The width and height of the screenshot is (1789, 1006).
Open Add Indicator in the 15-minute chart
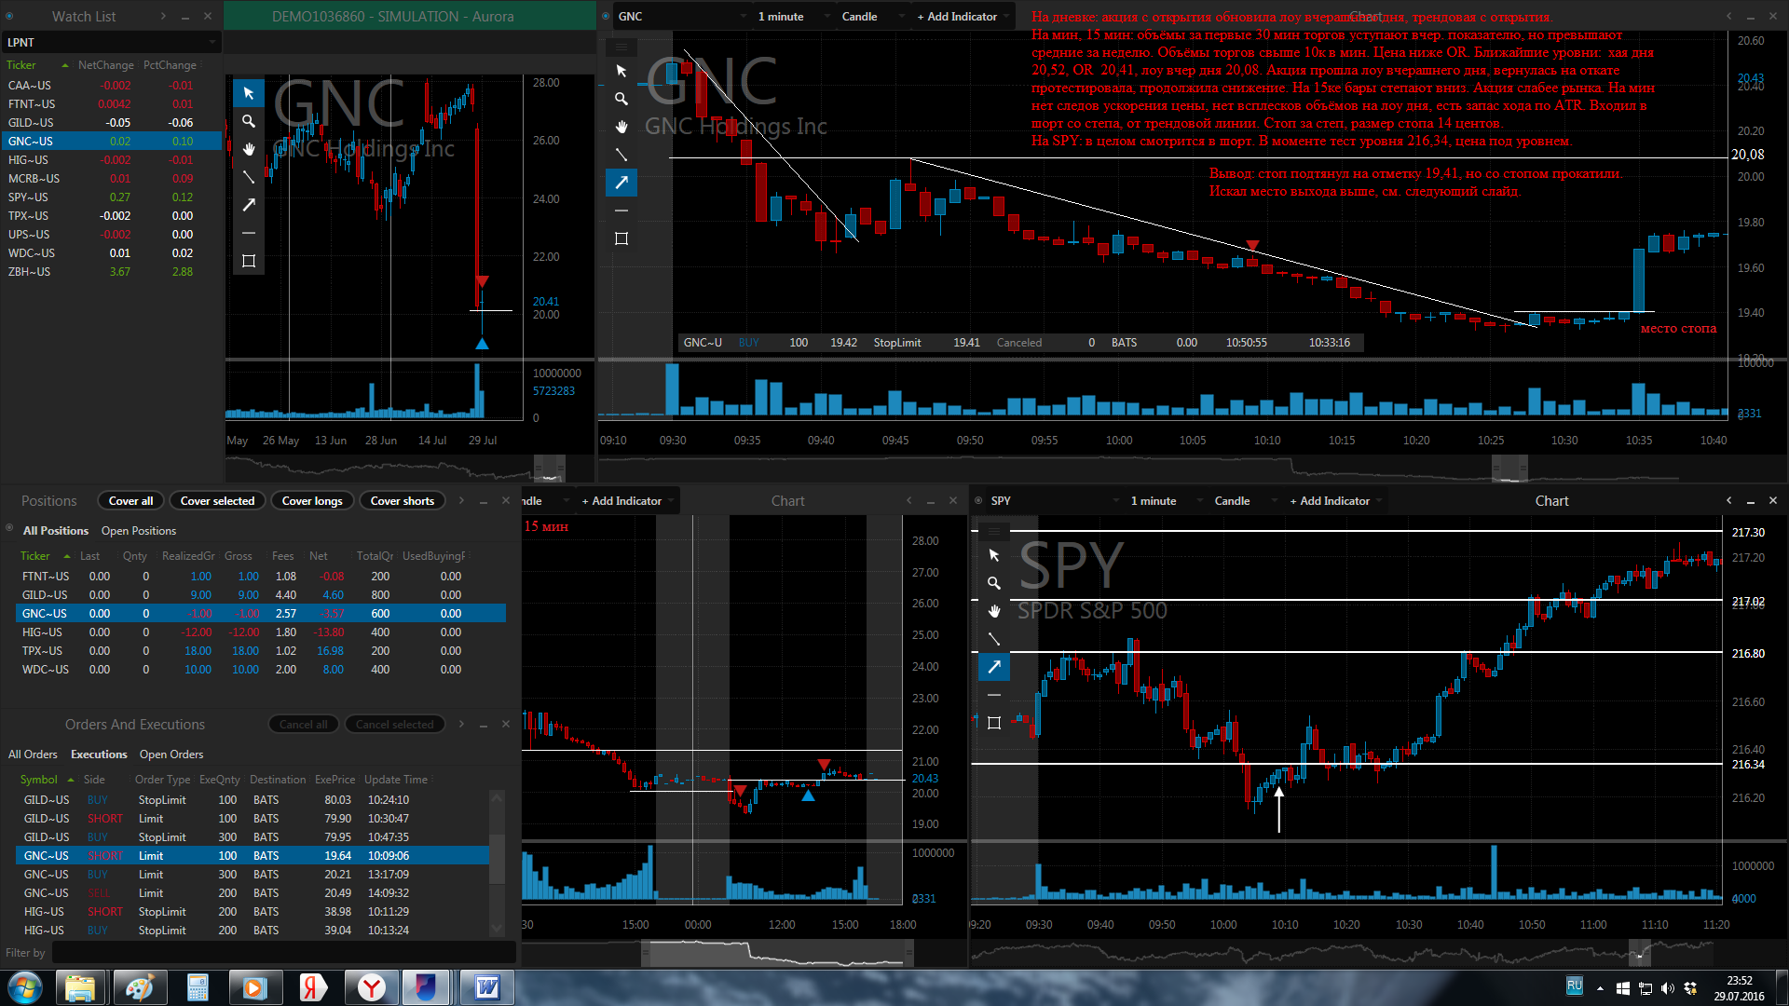point(627,501)
